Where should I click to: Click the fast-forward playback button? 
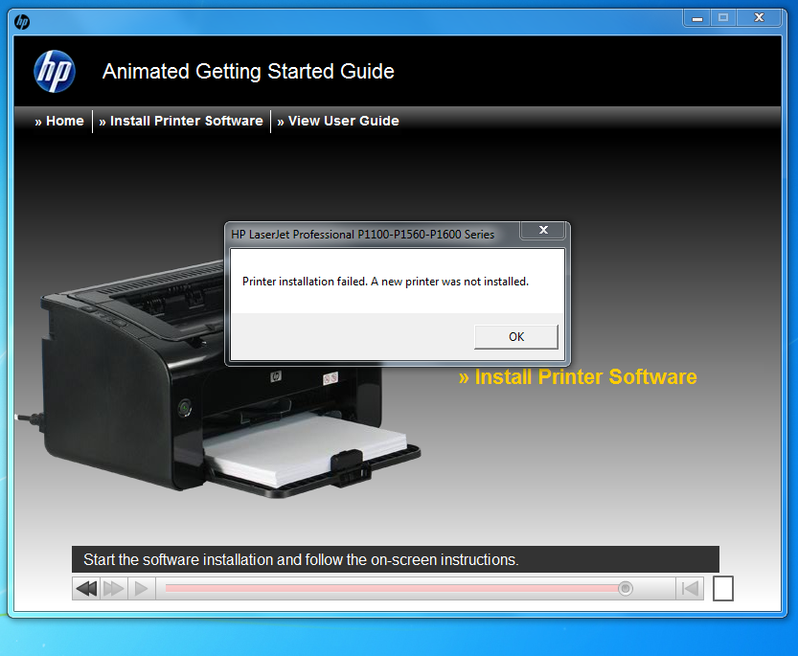click(x=113, y=589)
